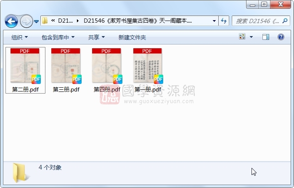This screenshot has height=188, width=294.
Task: Click the 第四册.pdf file name label
Action: click(x=107, y=89)
